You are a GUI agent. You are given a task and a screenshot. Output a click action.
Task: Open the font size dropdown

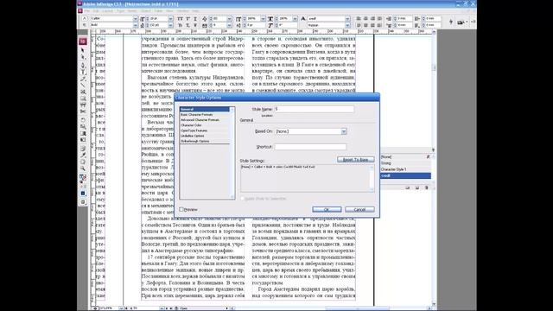pyautogui.click(x=171, y=19)
